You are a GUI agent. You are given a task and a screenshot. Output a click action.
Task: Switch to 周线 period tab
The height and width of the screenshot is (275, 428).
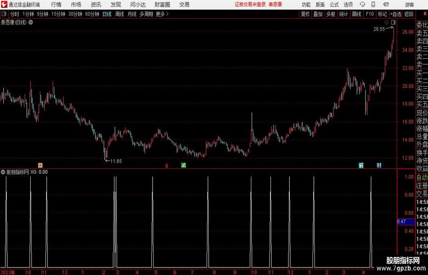[x=120, y=14]
